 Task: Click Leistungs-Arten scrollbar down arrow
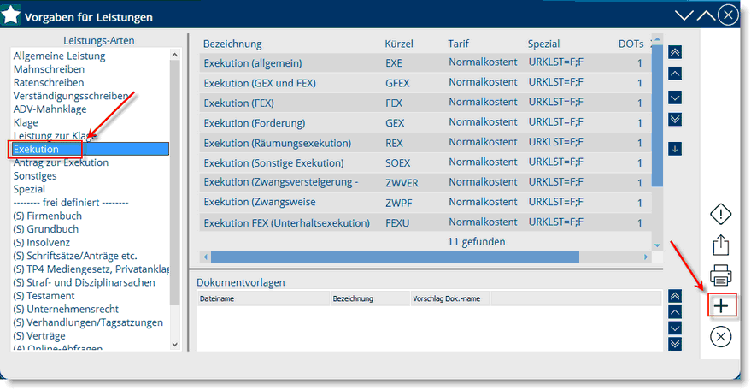175,345
